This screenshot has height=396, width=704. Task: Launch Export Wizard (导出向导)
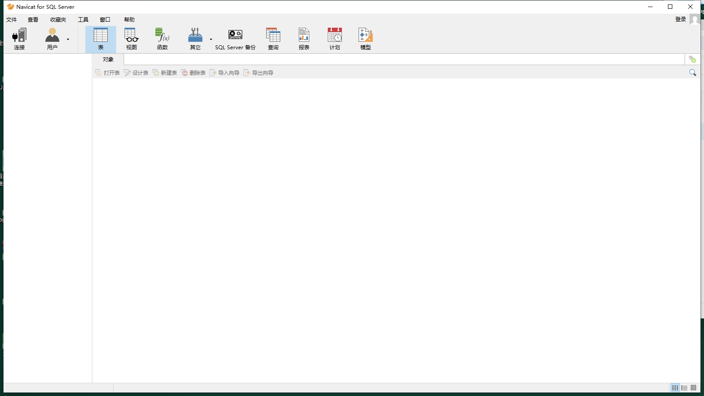coord(258,73)
